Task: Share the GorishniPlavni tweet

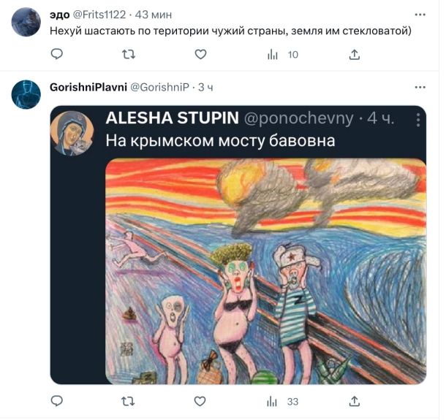Action: tap(355, 402)
